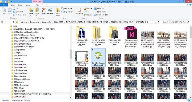Open the New item dropdown
This screenshot has height=102, width=192.
67,9
